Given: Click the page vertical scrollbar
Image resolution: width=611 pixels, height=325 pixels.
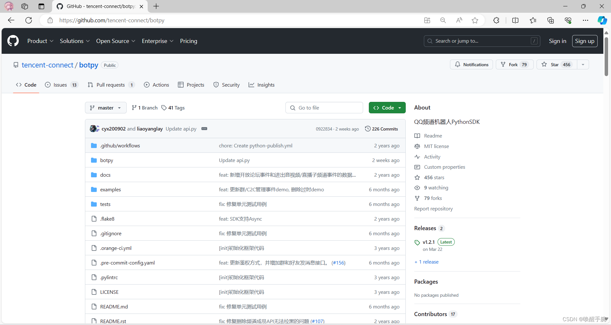Looking at the screenshot, I should coord(606,57).
